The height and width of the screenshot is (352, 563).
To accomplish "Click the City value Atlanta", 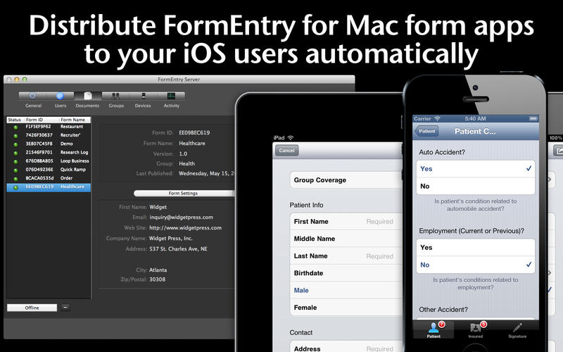I will pyautogui.click(x=158, y=270).
